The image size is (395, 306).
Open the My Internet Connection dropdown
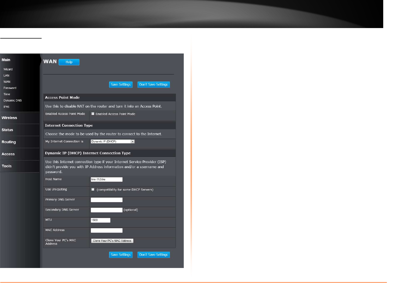tap(113, 142)
